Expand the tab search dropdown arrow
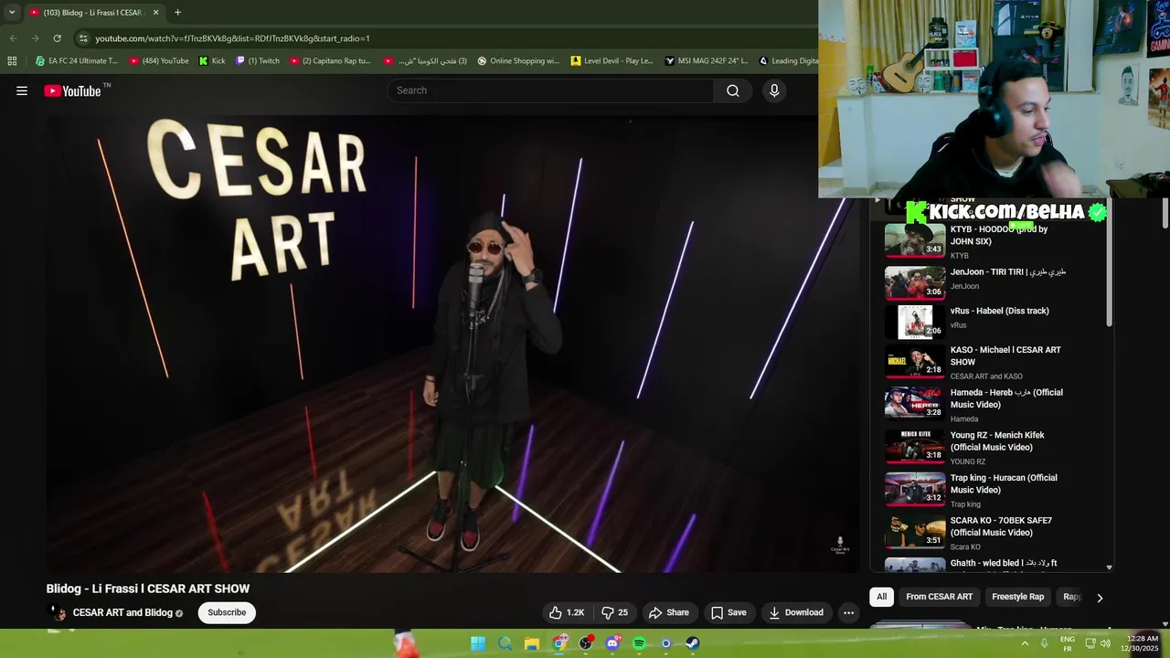The image size is (1170, 658). click(12, 12)
